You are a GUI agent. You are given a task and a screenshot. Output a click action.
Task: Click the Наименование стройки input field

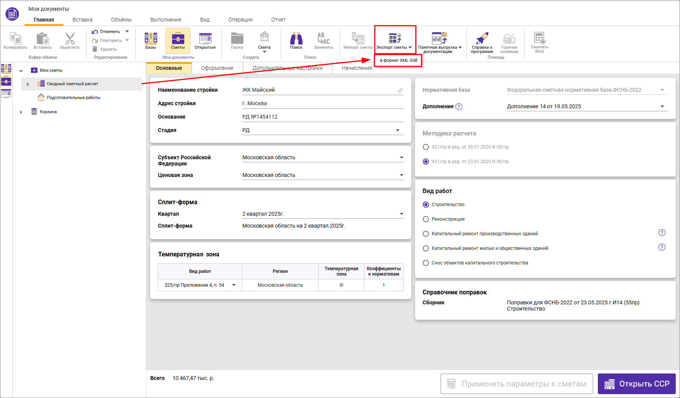(319, 90)
